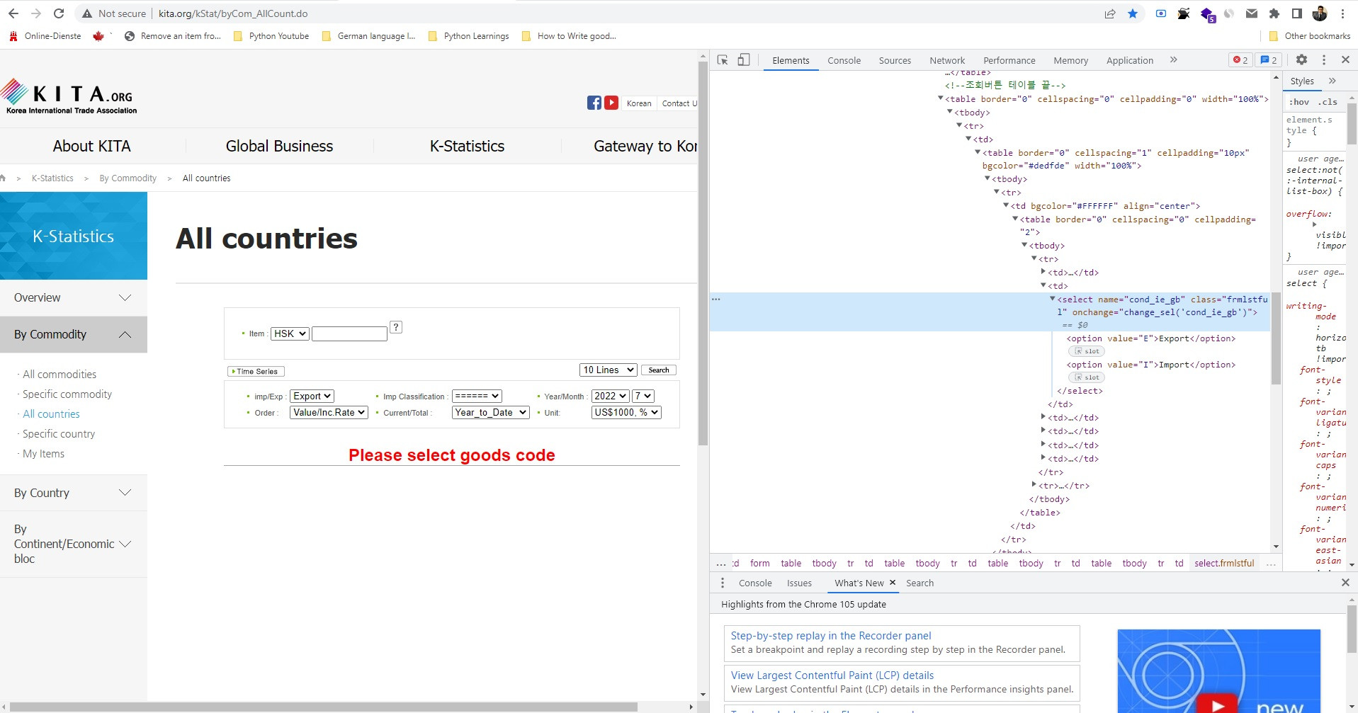This screenshot has width=1358, height=713.
Task: Switch site language to Korean
Action: tap(639, 103)
